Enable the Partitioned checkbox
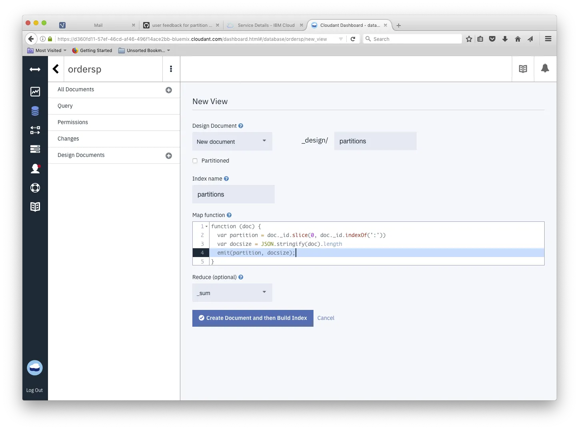Viewport: 579px width, 430px height. (195, 161)
